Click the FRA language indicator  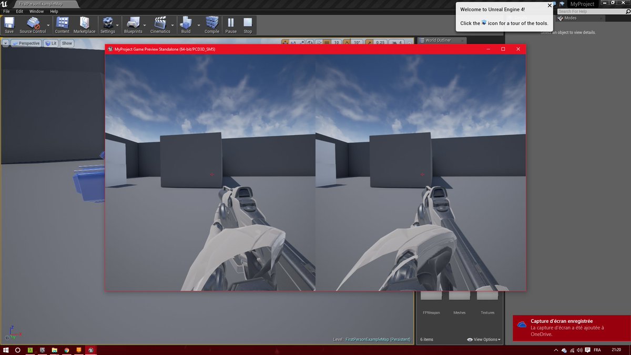(597, 350)
